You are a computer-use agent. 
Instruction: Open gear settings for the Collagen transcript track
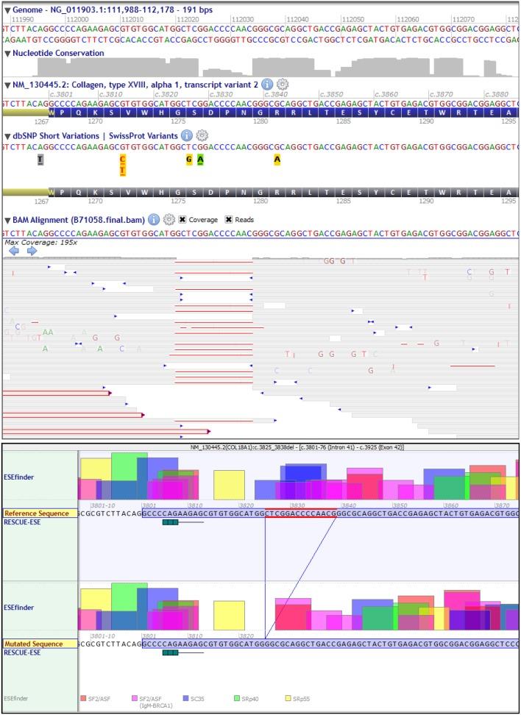tap(283, 85)
